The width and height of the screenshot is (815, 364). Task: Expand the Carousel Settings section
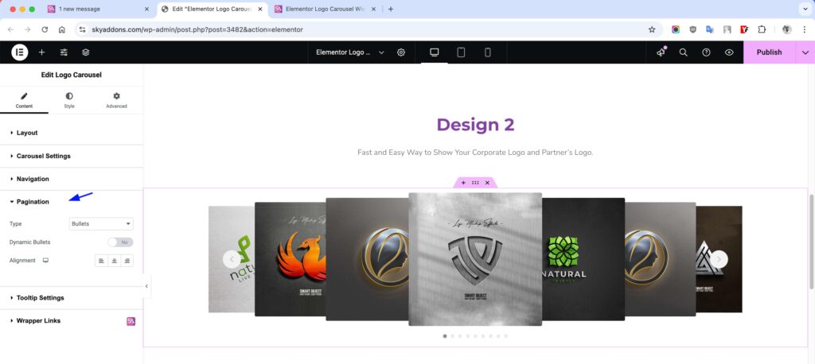[x=71, y=156]
